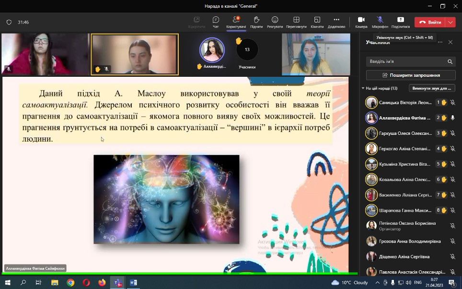Collapse the На цій нараді (13) list
The height and width of the screenshot is (289, 462).
[x=363, y=88]
